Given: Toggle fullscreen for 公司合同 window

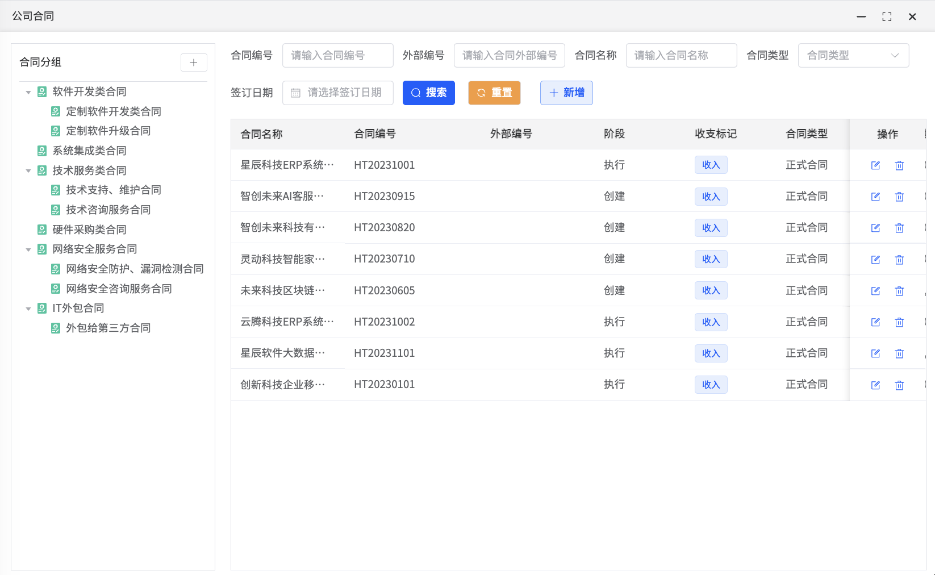Looking at the screenshot, I should click(x=887, y=16).
